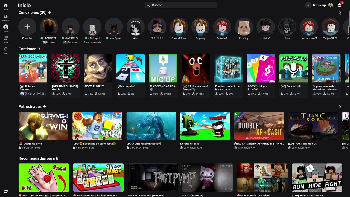Open the Destacadas charts sidebar icon
The image size is (350, 197).
pos(6,16)
